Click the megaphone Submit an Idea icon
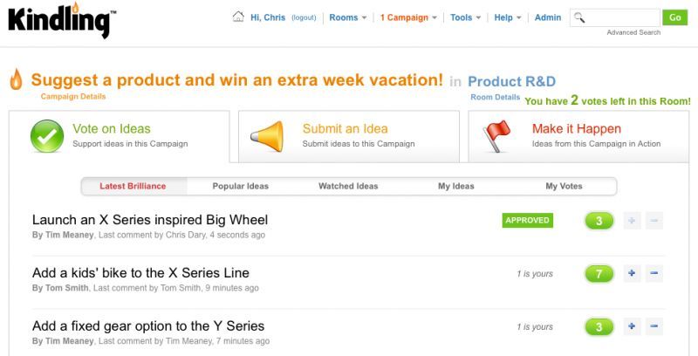Image resolution: width=698 pixels, height=356 pixels. pyautogui.click(x=267, y=136)
